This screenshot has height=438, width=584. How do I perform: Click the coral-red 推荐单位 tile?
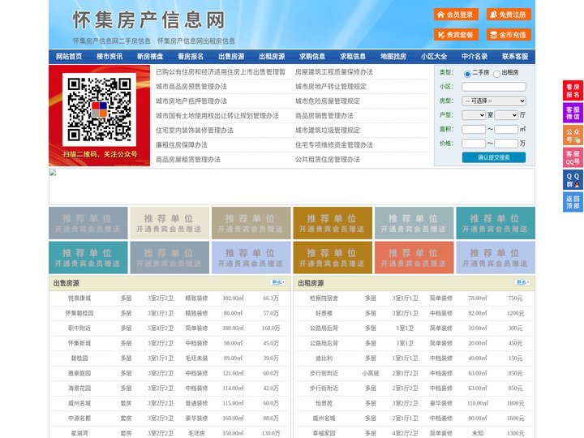[x=414, y=258]
